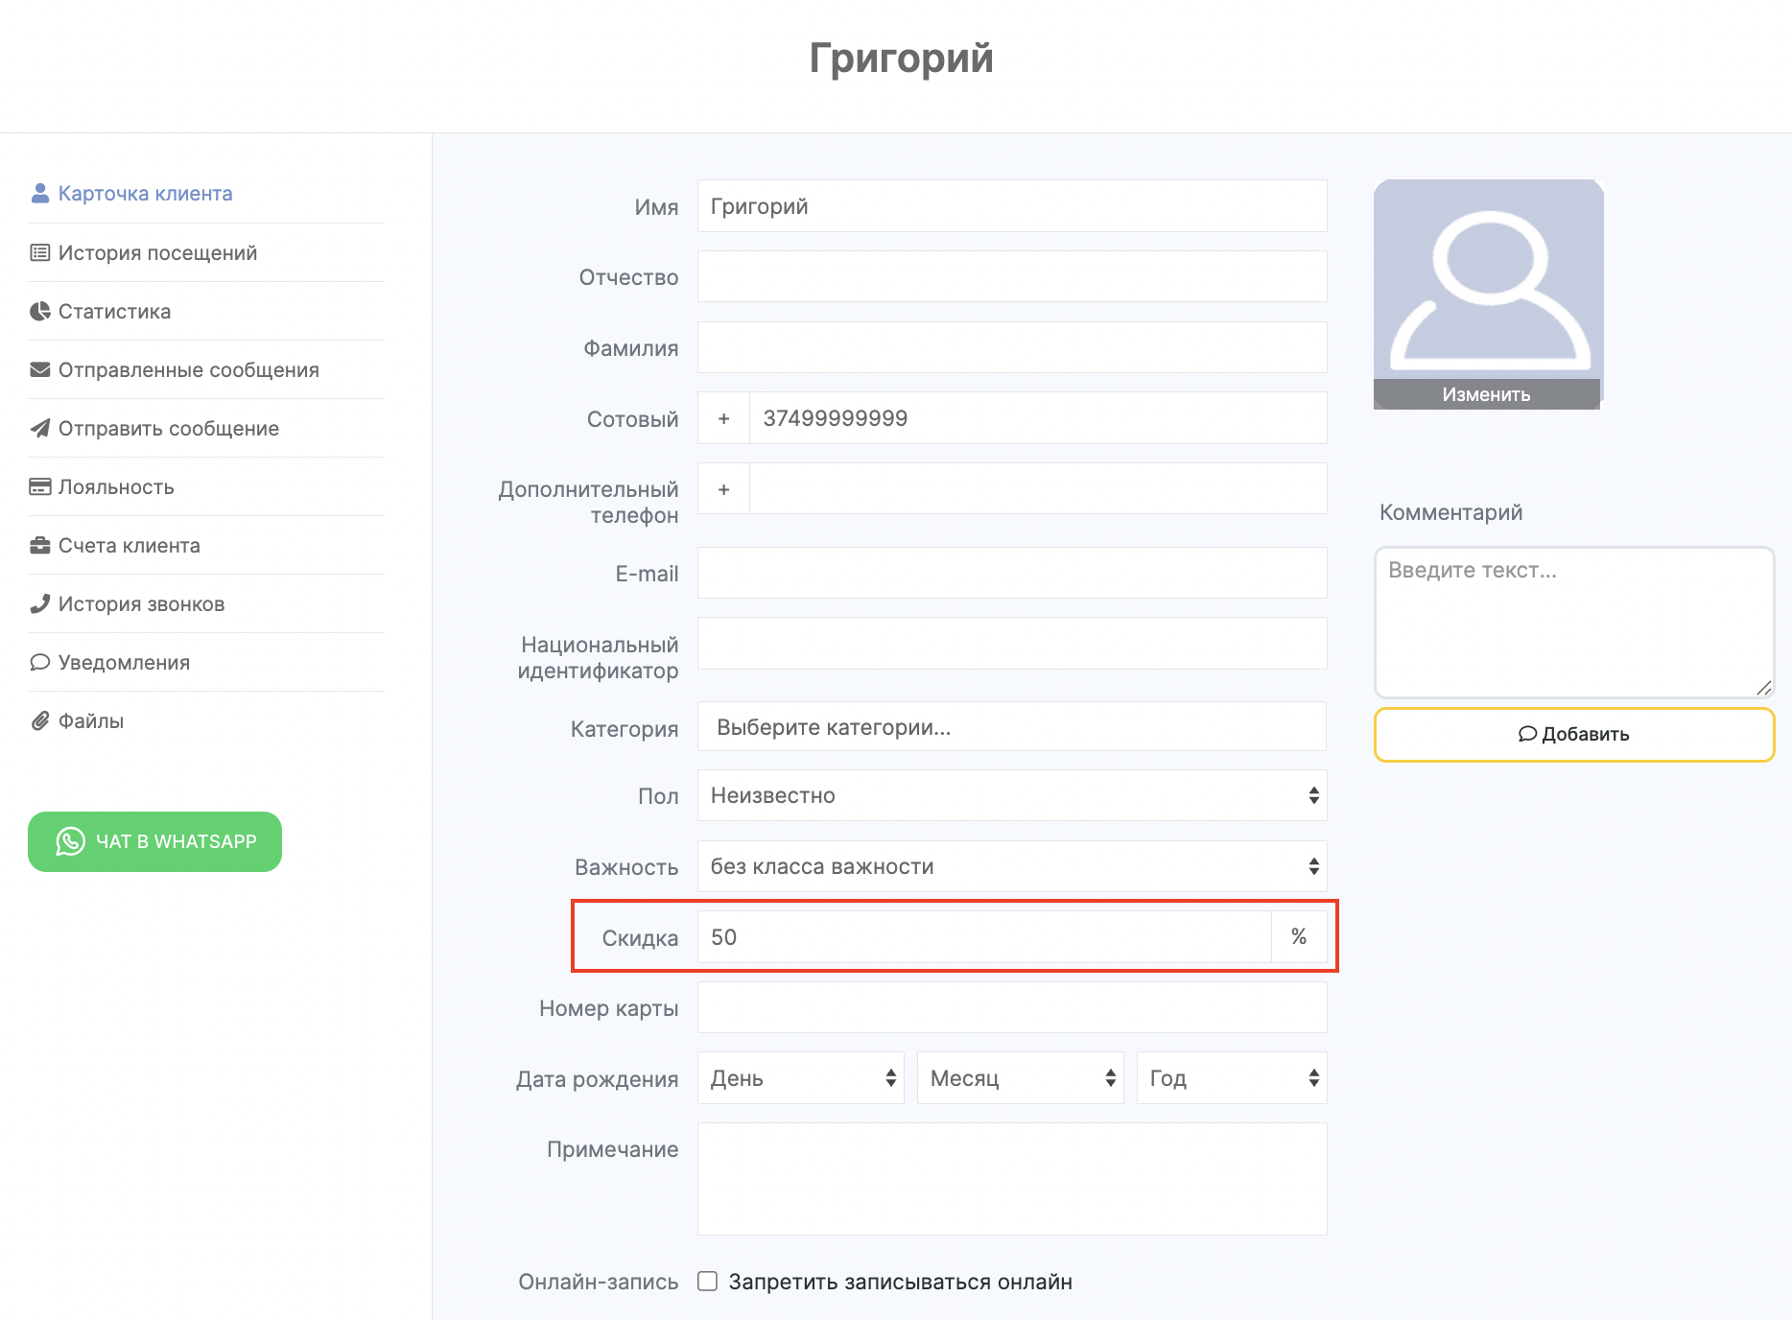The width and height of the screenshot is (1792, 1320).
Task: Click the plus prefix of Дополнительный телефон
Action: [723, 489]
